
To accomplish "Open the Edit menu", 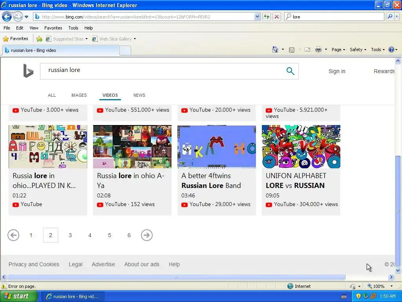I will (20, 28).
